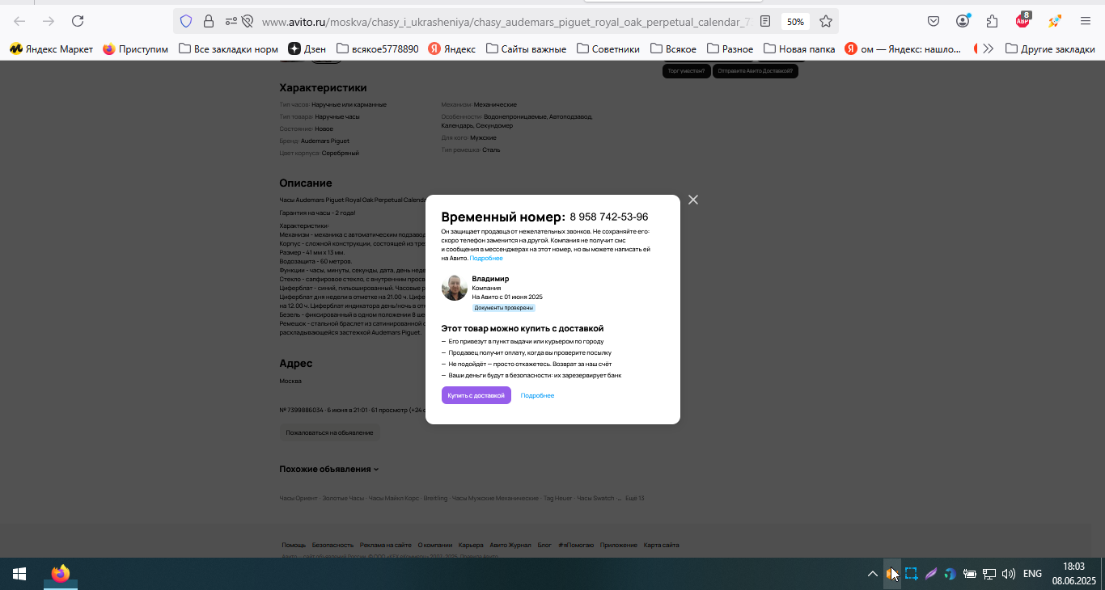The height and width of the screenshot is (590, 1105).
Task: Open the 'Дзен' bookmark
Action: pos(307,49)
